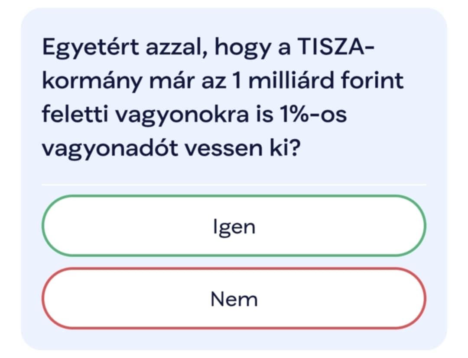Click "1 milliárd forint" in the question
This screenshot has height=358, width=468.
[x=318, y=80]
